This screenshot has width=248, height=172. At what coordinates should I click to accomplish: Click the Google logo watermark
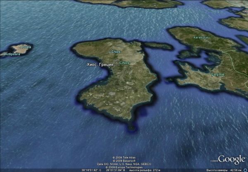[231, 159]
